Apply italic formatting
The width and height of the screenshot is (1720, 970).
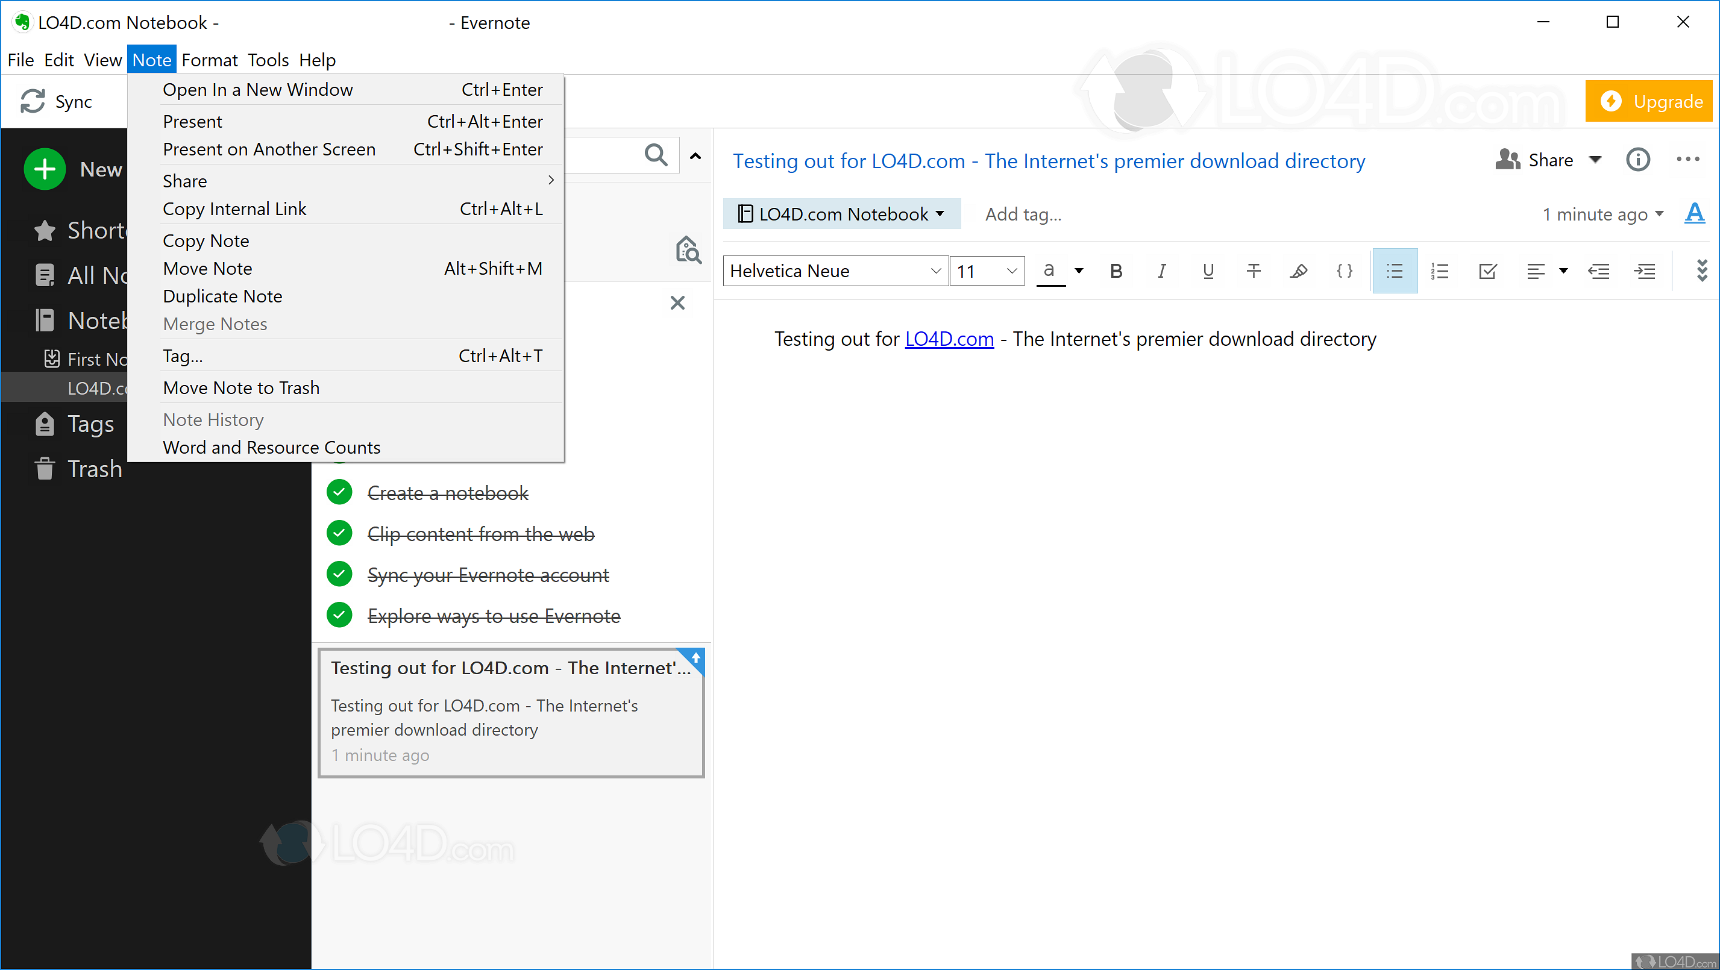pos(1162,271)
